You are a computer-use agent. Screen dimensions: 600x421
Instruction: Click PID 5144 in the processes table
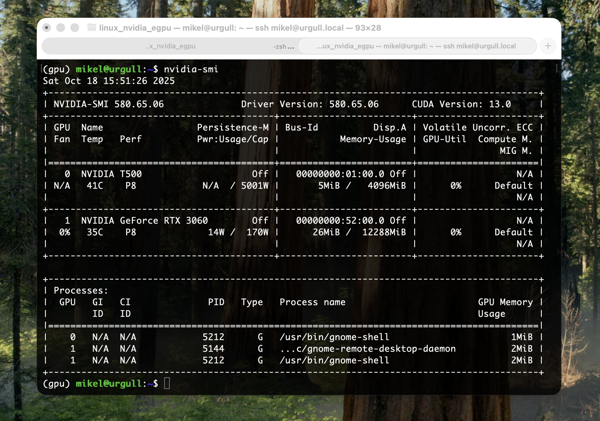click(x=213, y=349)
